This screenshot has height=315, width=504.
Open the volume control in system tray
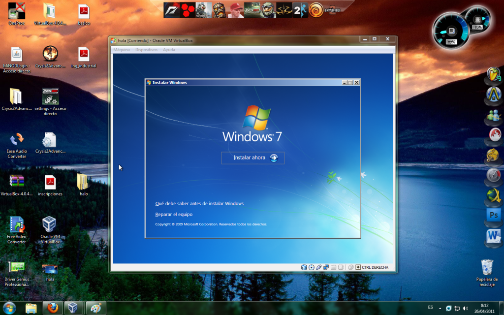click(x=466, y=309)
